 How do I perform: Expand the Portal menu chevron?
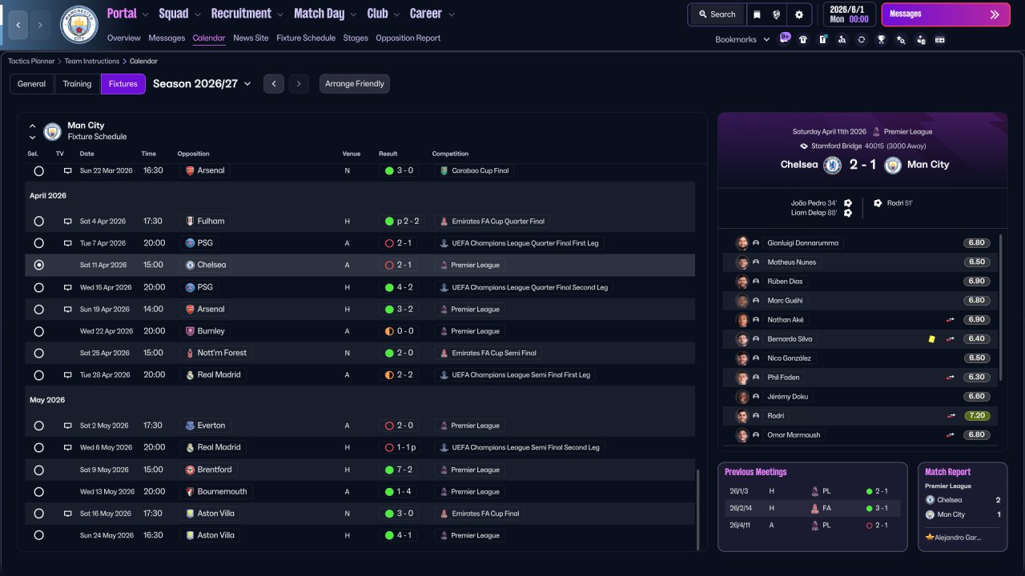(x=146, y=14)
